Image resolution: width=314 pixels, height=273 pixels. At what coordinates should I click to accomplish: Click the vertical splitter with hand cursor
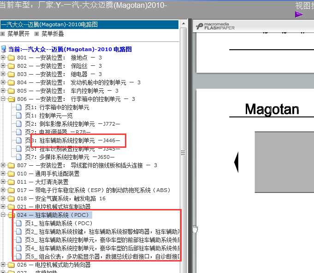[190, 146]
